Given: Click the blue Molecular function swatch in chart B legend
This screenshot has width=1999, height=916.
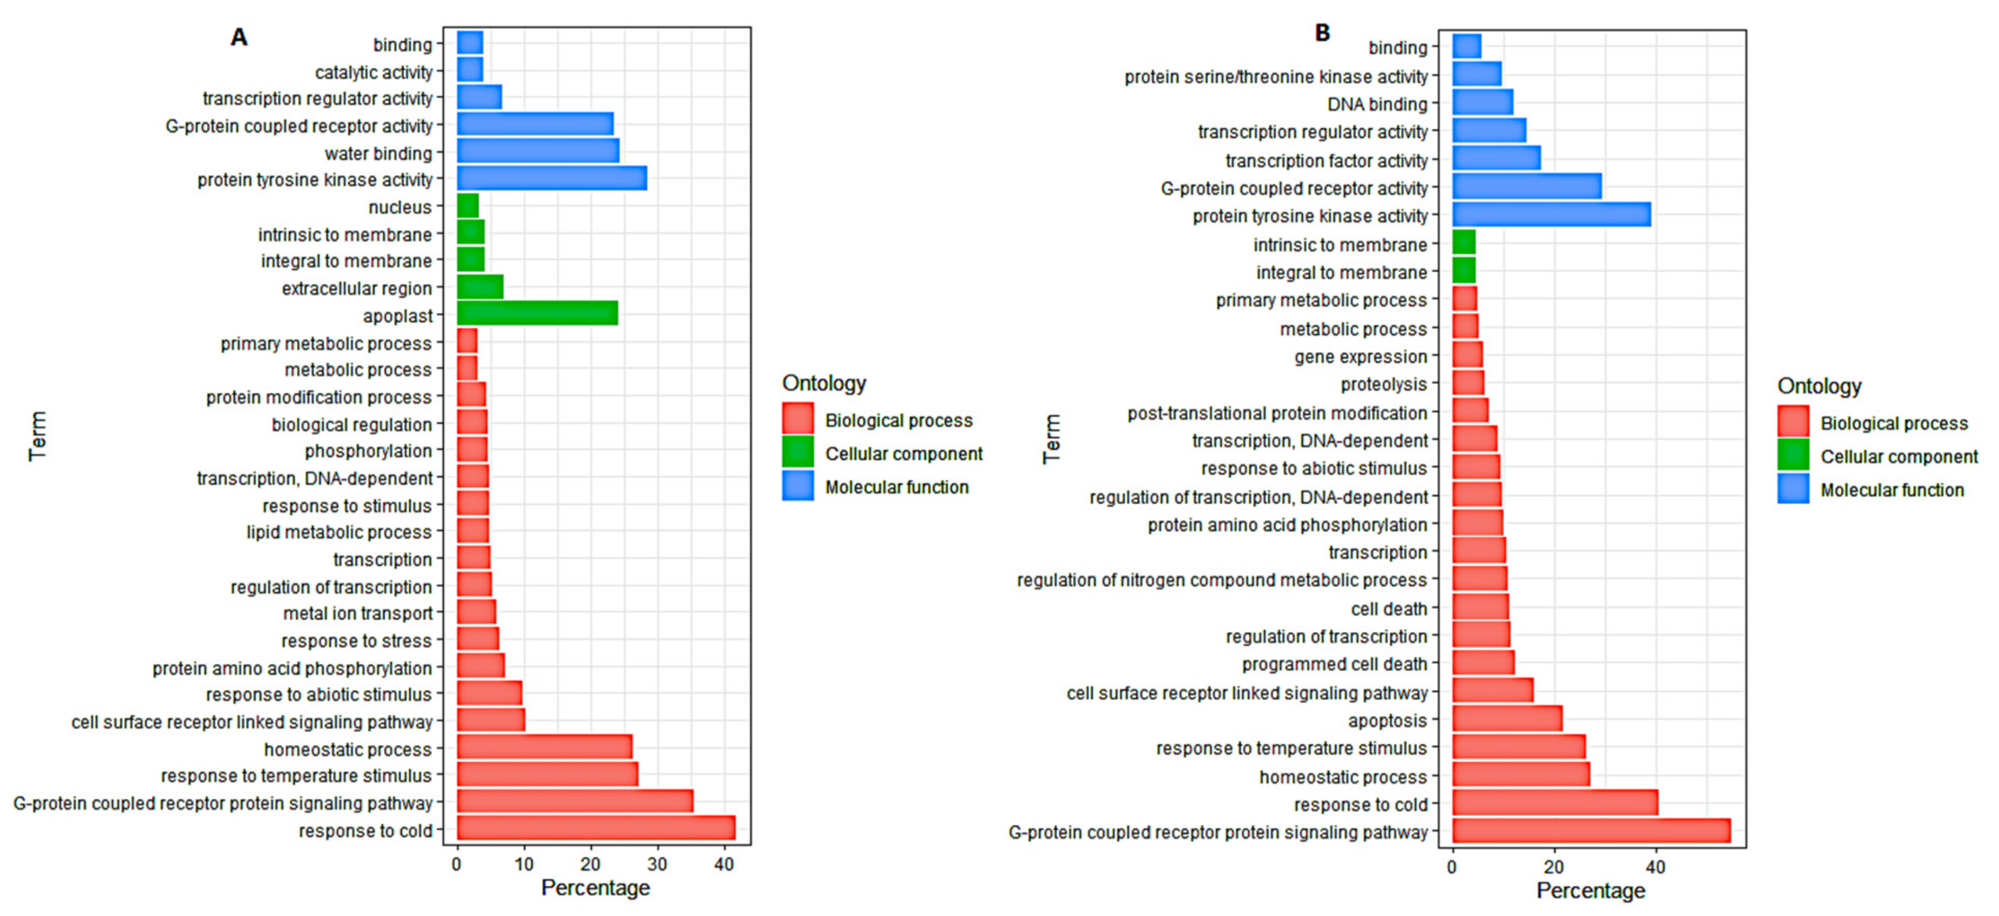Looking at the screenshot, I should [x=1793, y=489].
